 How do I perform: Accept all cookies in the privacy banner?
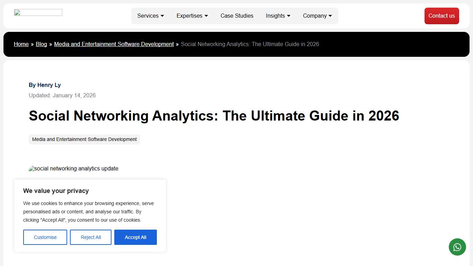135,237
